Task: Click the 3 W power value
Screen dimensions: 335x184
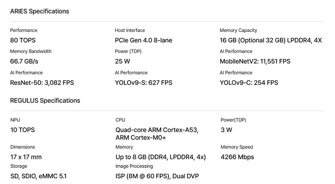Action: click(226, 130)
